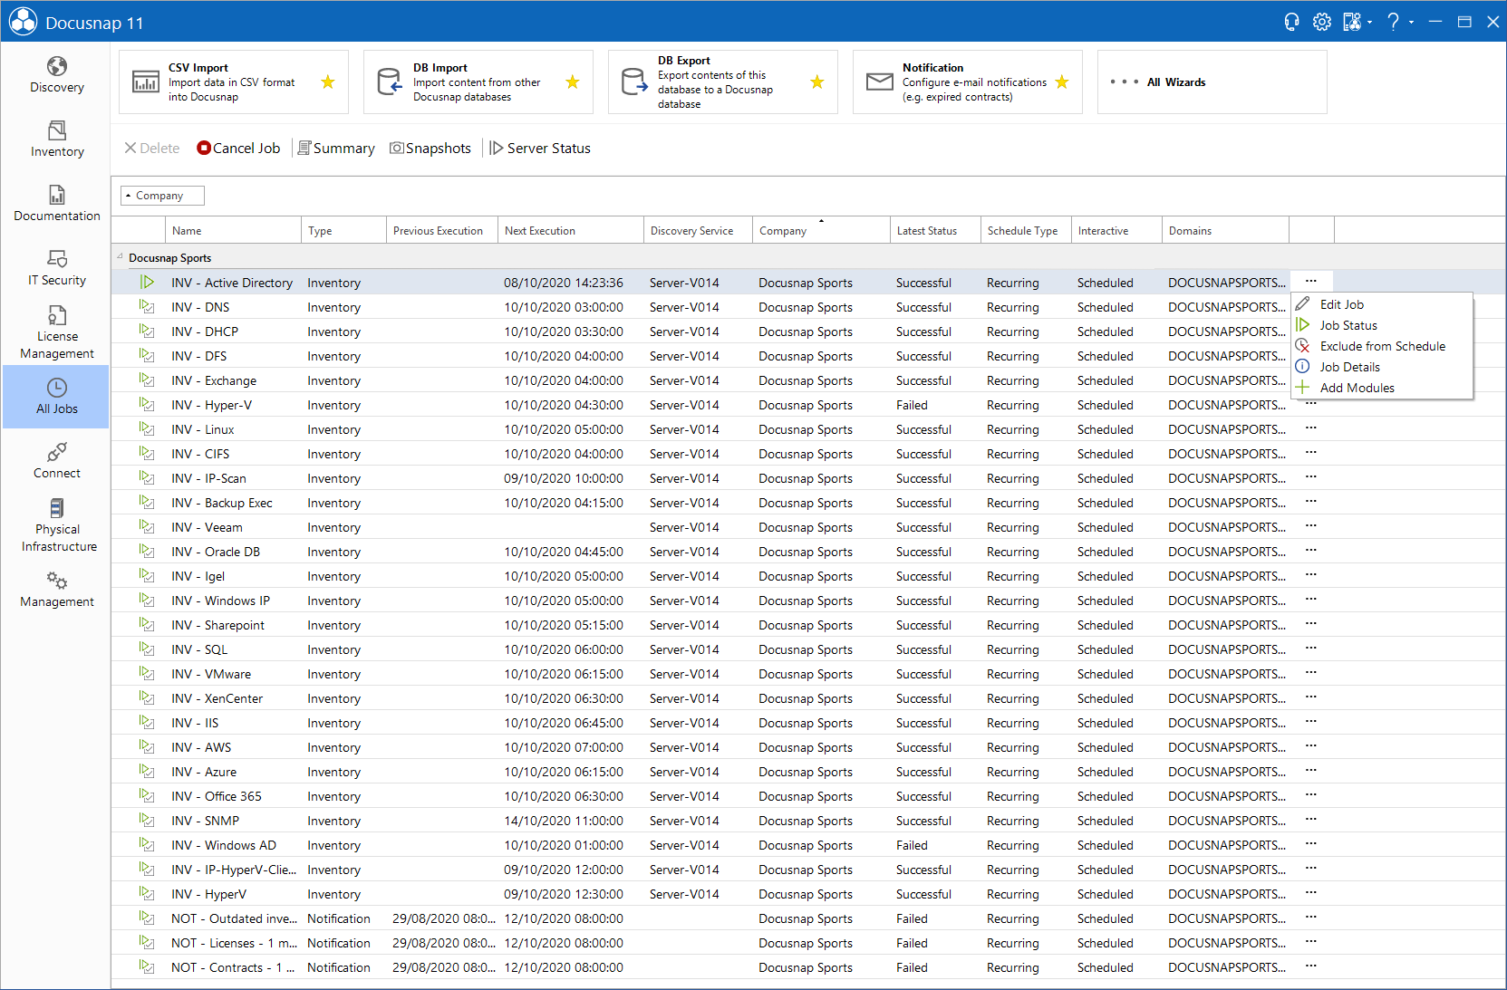Click Failed status of INV - Windows AD
This screenshot has height=990, width=1507.
(x=912, y=845)
